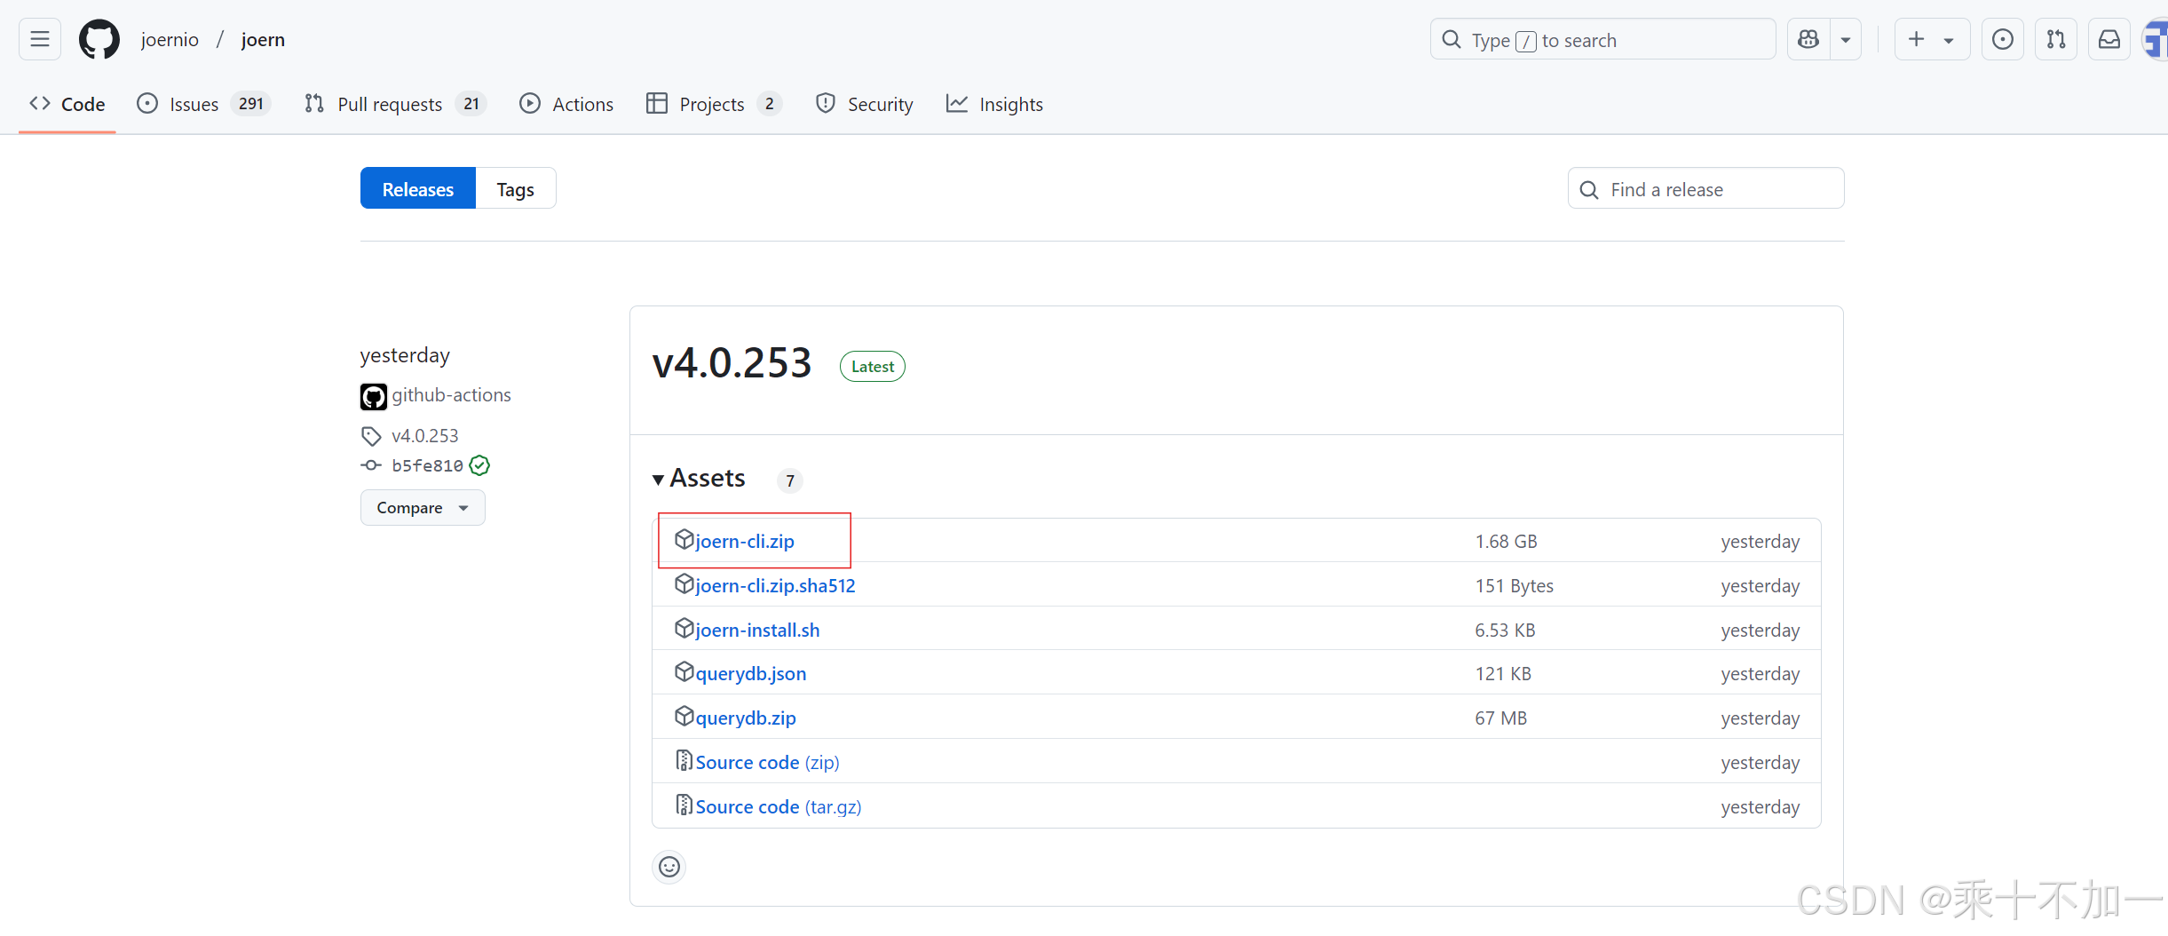The height and width of the screenshot is (936, 2168).
Task: Click the file icon beside Source code (tar.gz)
Action: click(x=684, y=805)
